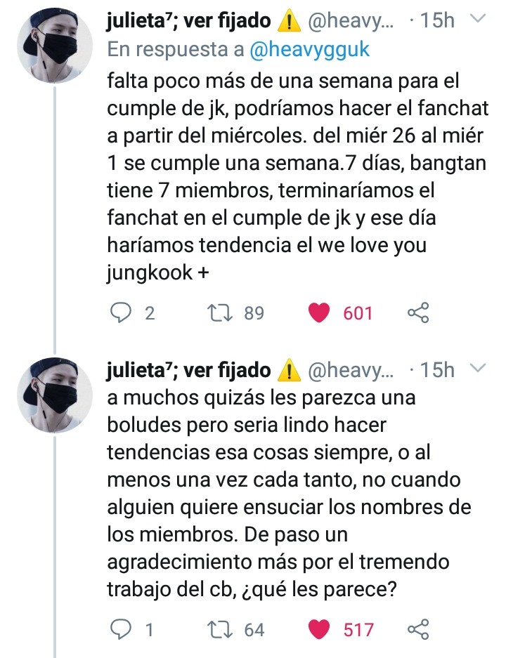Open julieta's profile picture on first tweet
Viewport: 506px width, 658px height.
pos(55,44)
